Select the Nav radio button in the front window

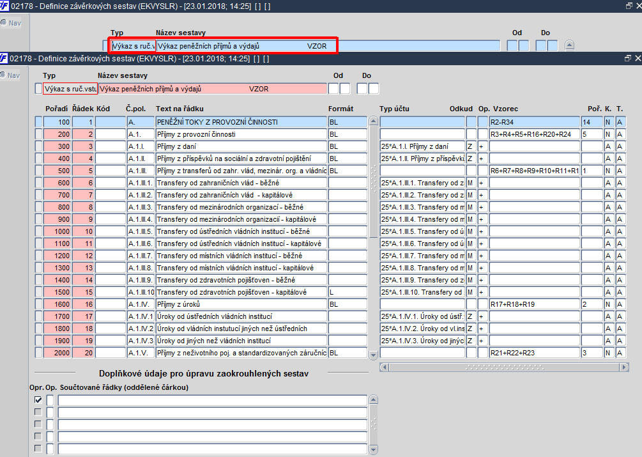pos(4,75)
